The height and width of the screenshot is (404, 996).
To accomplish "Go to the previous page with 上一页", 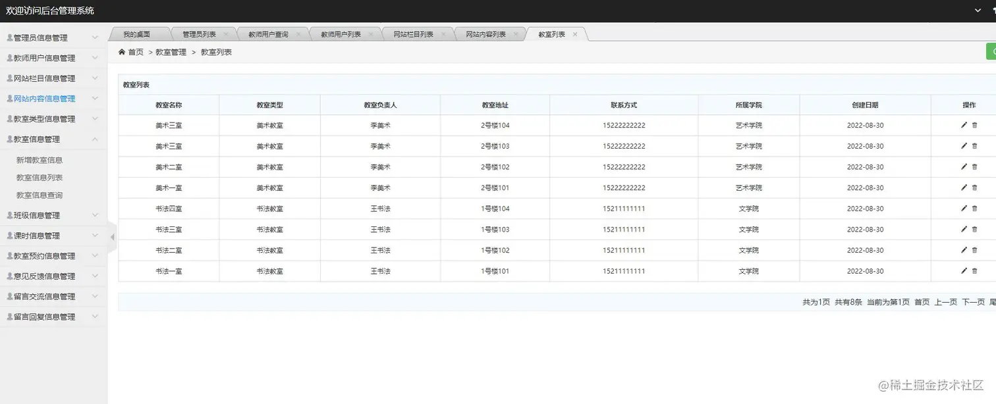I will [945, 302].
